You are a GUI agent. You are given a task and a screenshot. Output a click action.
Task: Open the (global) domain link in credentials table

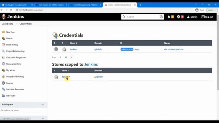click(x=98, y=49)
